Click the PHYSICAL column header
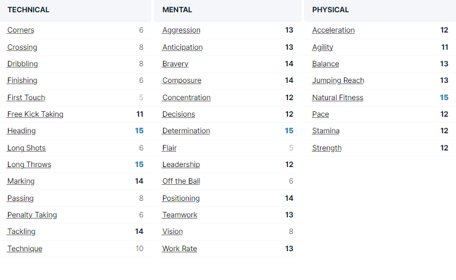Screen dimensions: 456x280 pyautogui.click(x=330, y=10)
